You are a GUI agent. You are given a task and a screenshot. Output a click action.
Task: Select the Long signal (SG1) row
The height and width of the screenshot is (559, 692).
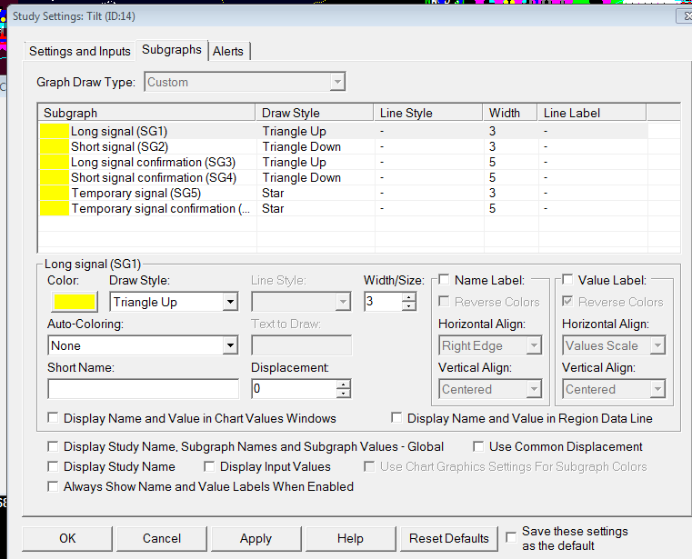coord(343,131)
